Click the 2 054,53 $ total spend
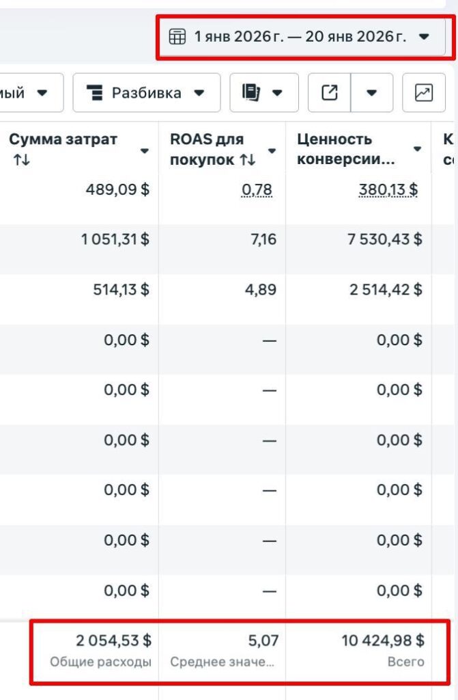This screenshot has width=458, height=700. point(113,641)
